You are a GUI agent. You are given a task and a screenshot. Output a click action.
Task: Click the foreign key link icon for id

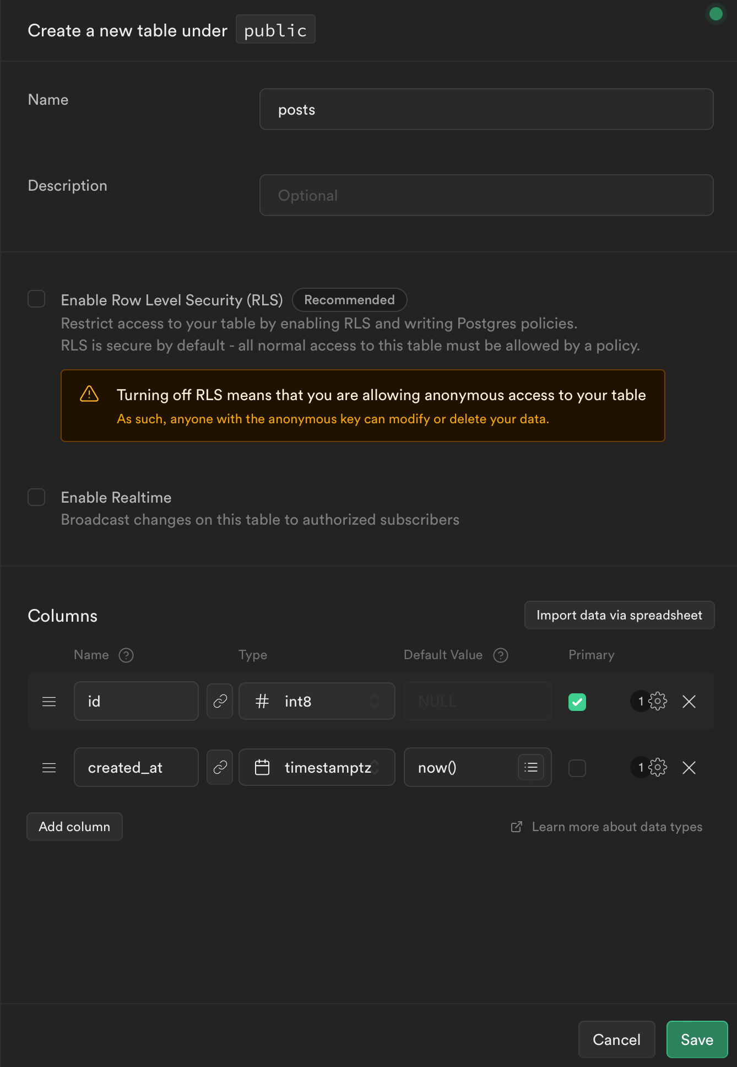220,701
